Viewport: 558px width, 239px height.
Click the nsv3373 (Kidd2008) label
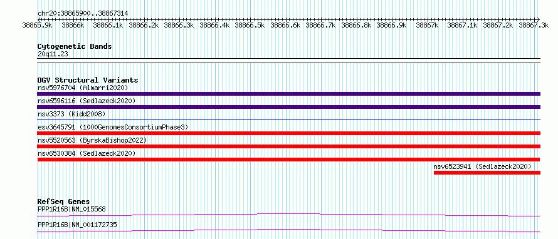point(71,114)
